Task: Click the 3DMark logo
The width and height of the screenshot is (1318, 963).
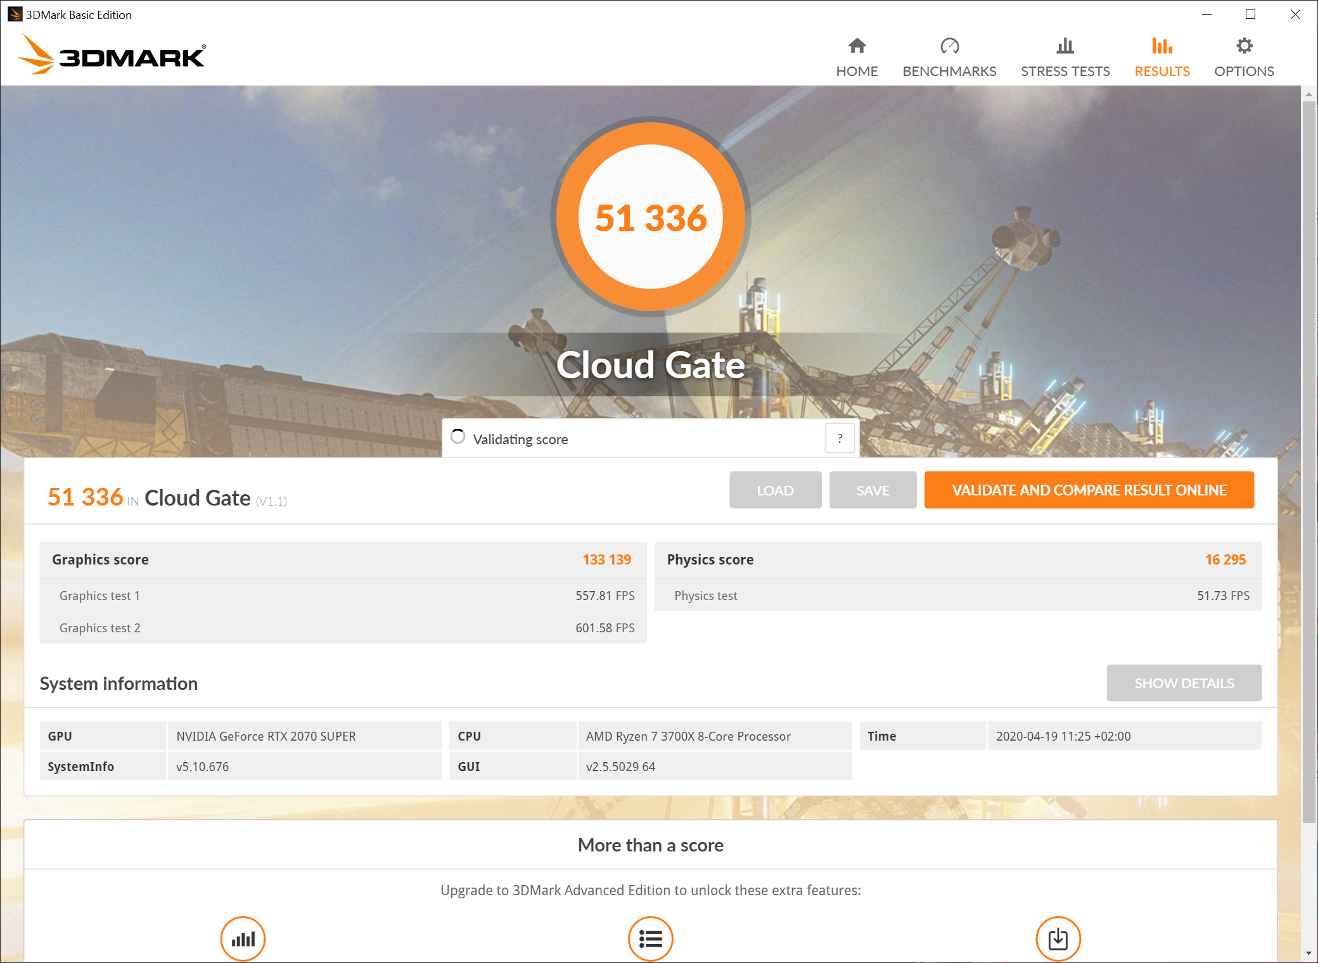Action: point(112,55)
